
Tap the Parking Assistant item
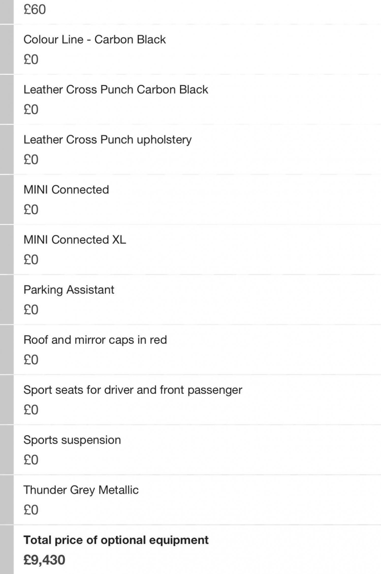pyautogui.click(x=197, y=299)
